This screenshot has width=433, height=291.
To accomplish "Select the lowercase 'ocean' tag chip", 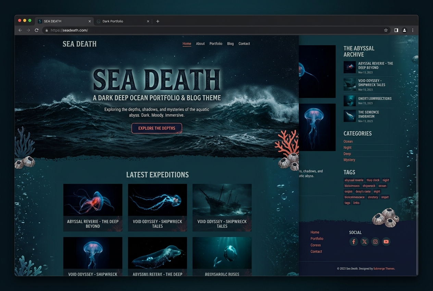I will coord(382,186).
